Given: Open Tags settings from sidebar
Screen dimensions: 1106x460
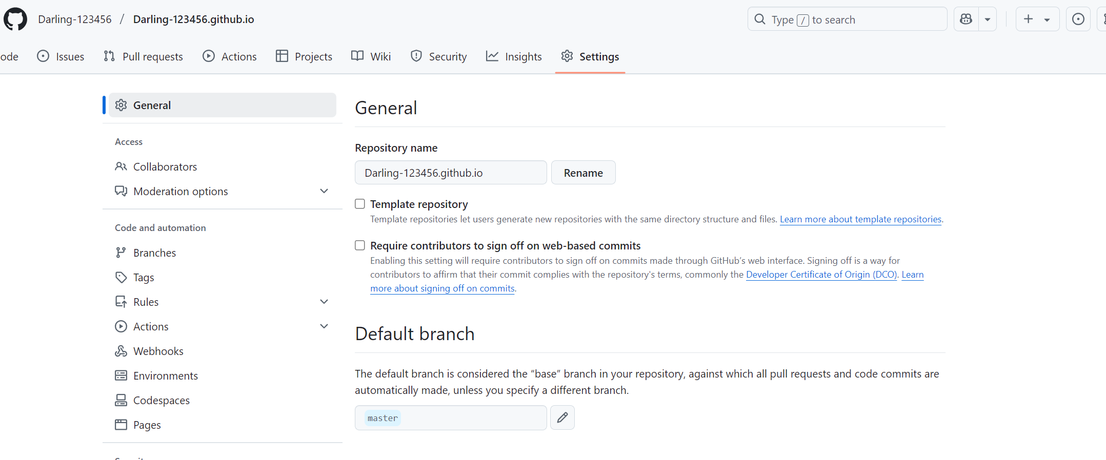Looking at the screenshot, I should (x=144, y=277).
